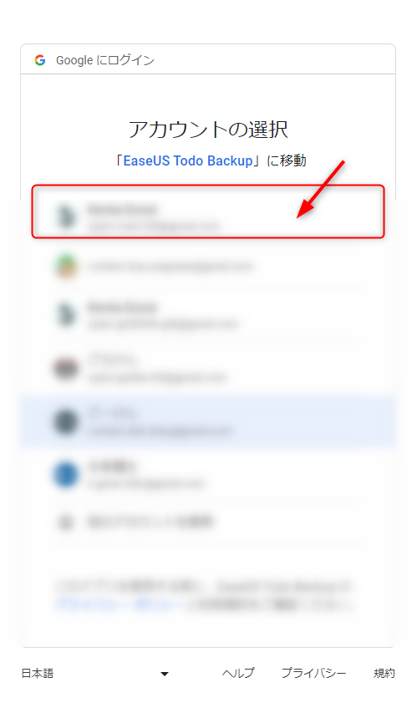Select the blue-highlighted account row
This screenshot has width=417, height=708.
click(x=207, y=421)
